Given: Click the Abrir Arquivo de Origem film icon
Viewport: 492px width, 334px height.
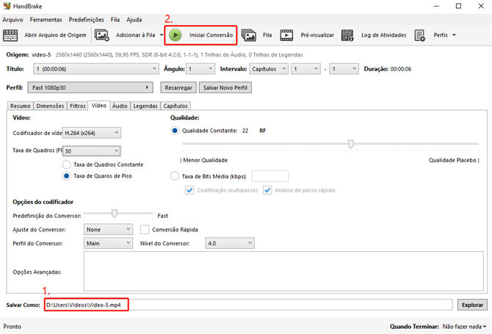Looking at the screenshot, I should click(11, 35).
